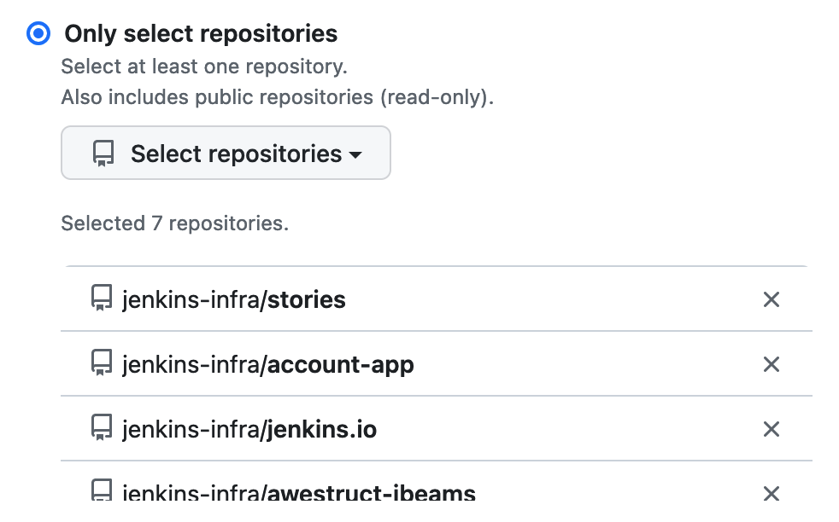The image size is (839, 522).
Task: Remove awestruct-ibeams using its X button
Action: (x=771, y=493)
